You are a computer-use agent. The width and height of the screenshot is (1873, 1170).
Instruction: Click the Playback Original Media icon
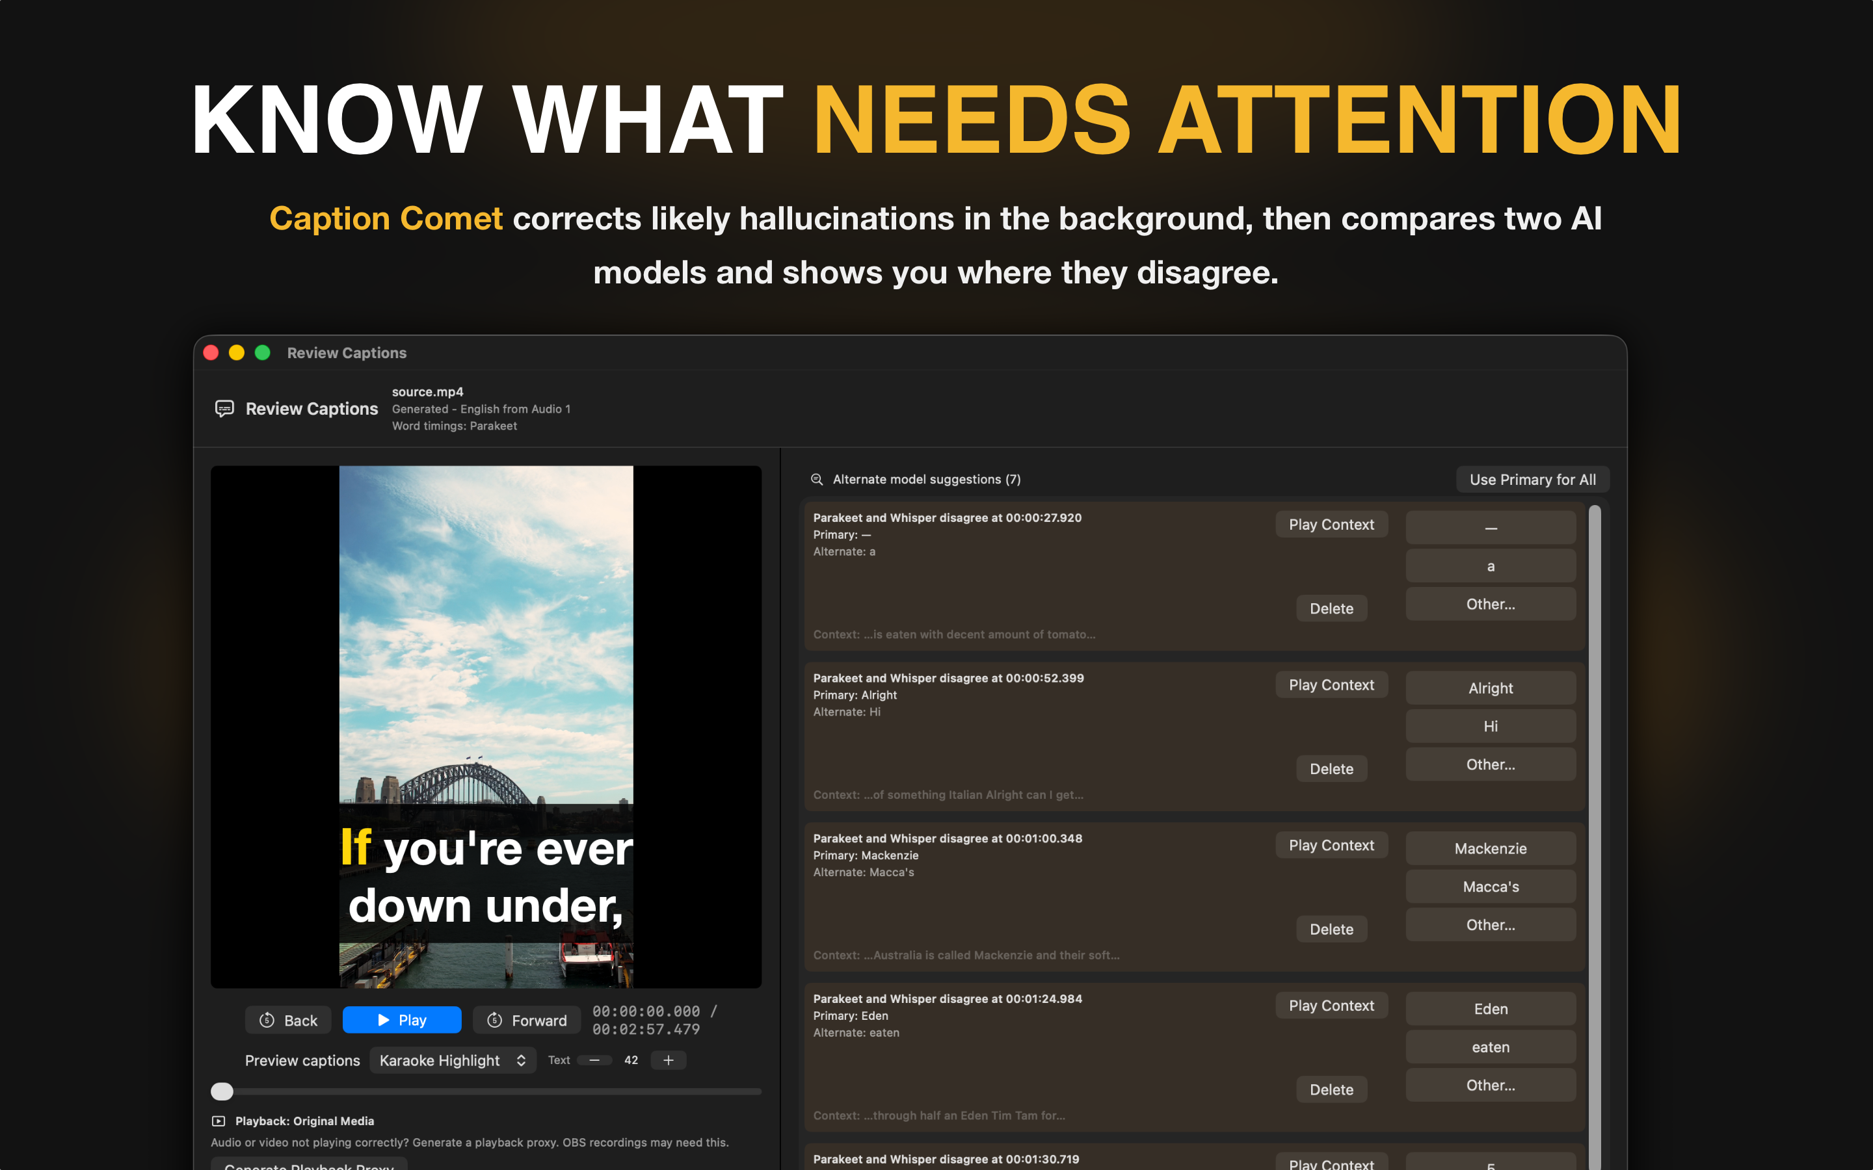(x=219, y=1121)
